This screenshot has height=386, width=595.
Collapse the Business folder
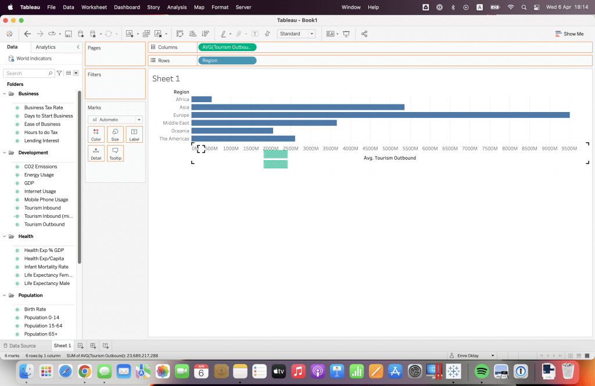tap(5, 93)
